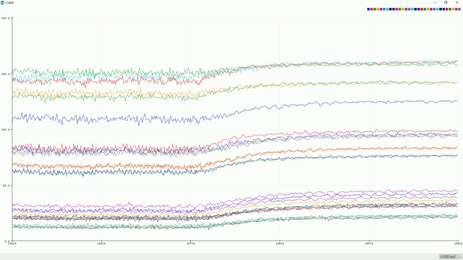Viewport: 463px width, 260px height.
Task: Select the leftmost magenta legend square
Action: 381,9
